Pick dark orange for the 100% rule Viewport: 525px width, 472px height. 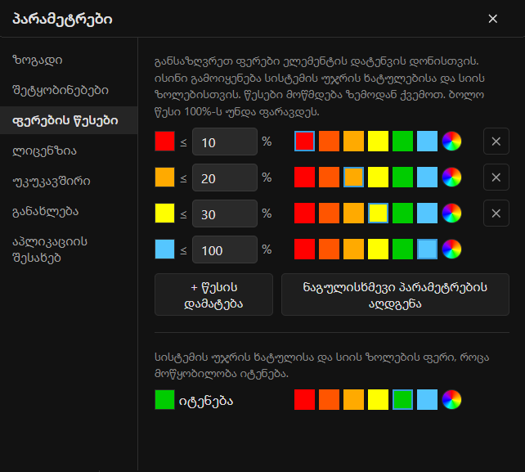click(x=329, y=249)
